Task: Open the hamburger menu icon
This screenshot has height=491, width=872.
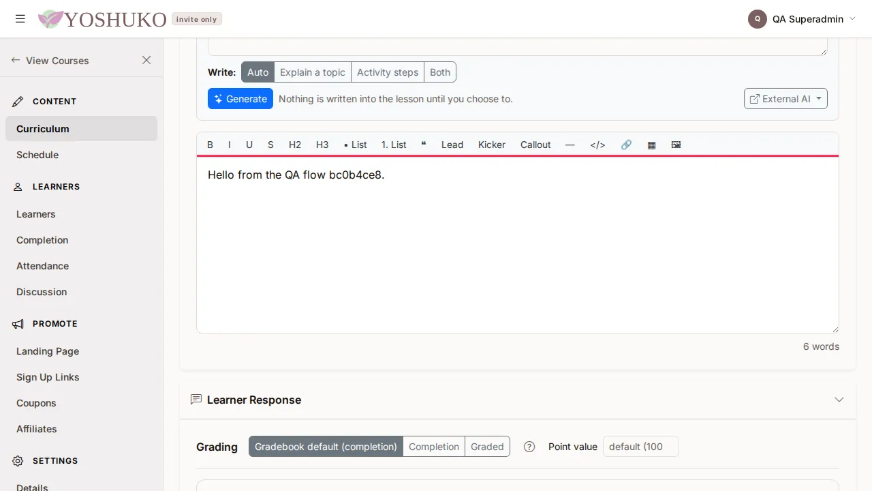Action: tap(20, 19)
